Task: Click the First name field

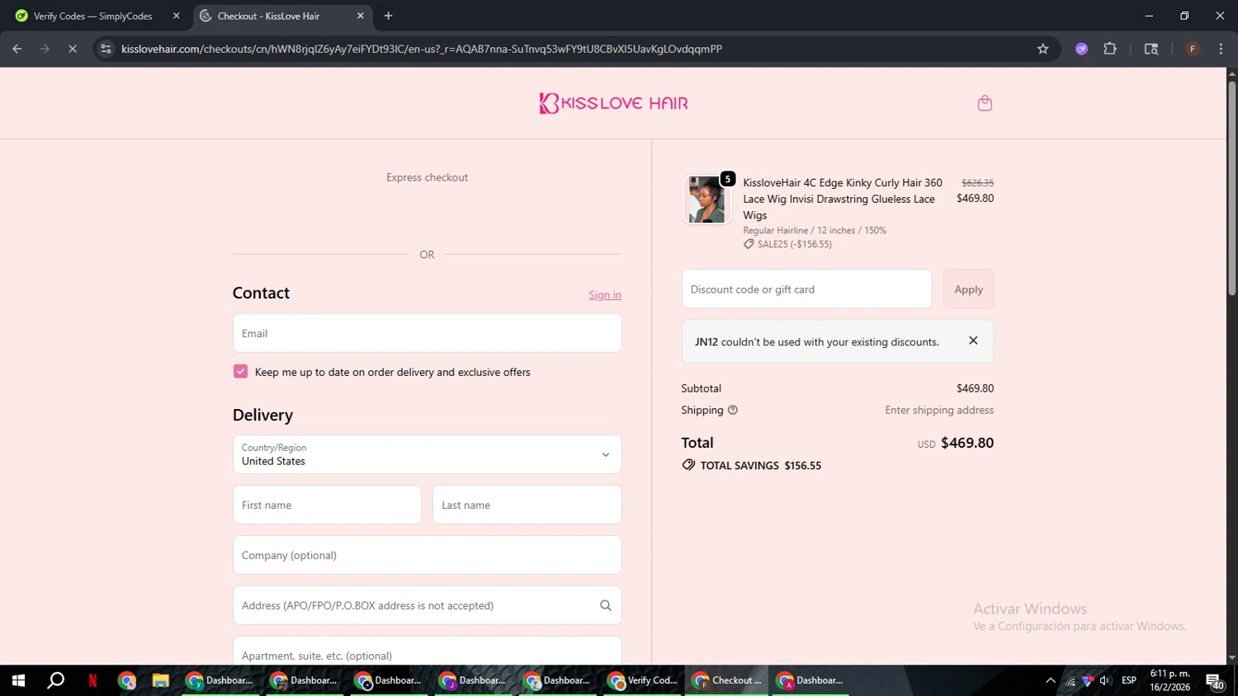Action: click(327, 505)
